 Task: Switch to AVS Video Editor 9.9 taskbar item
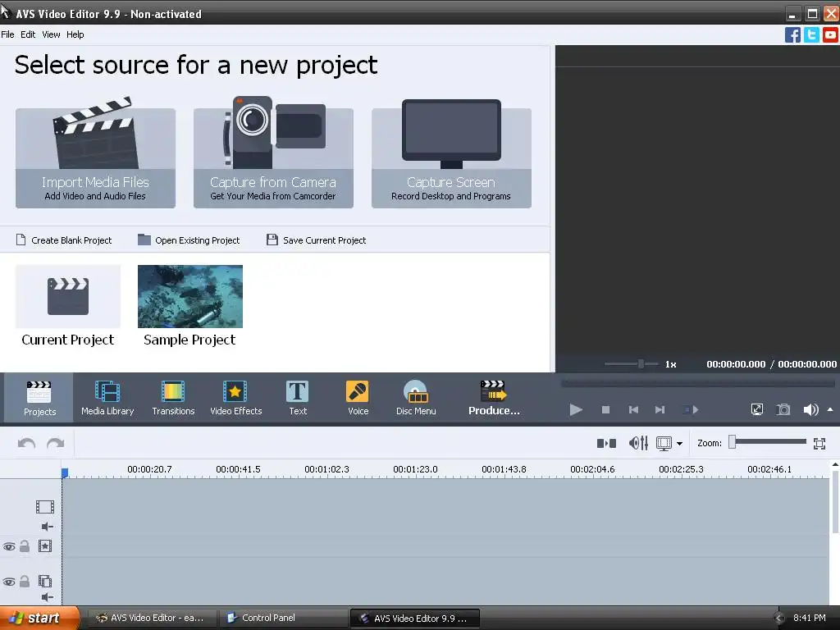point(414,619)
